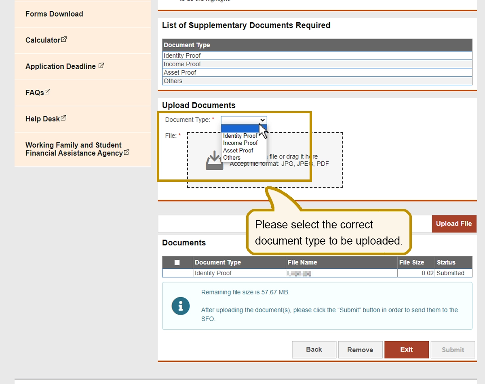Click the blue information circle icon
This screenshot has width=485, height=384.
click(180, 306)
